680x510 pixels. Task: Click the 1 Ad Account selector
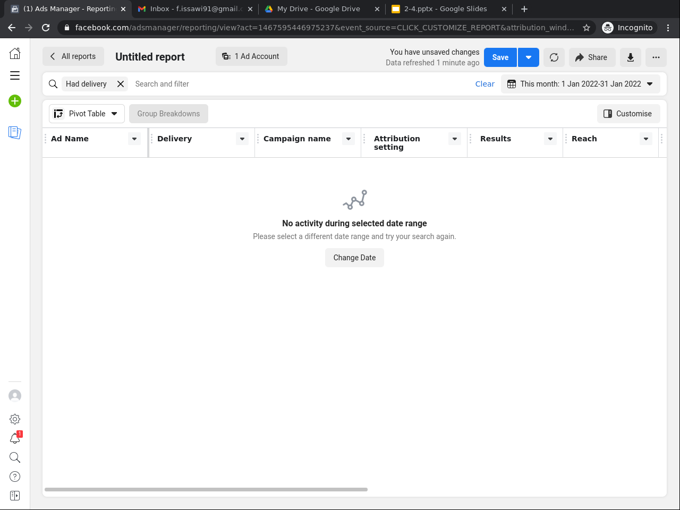point(251,56)
